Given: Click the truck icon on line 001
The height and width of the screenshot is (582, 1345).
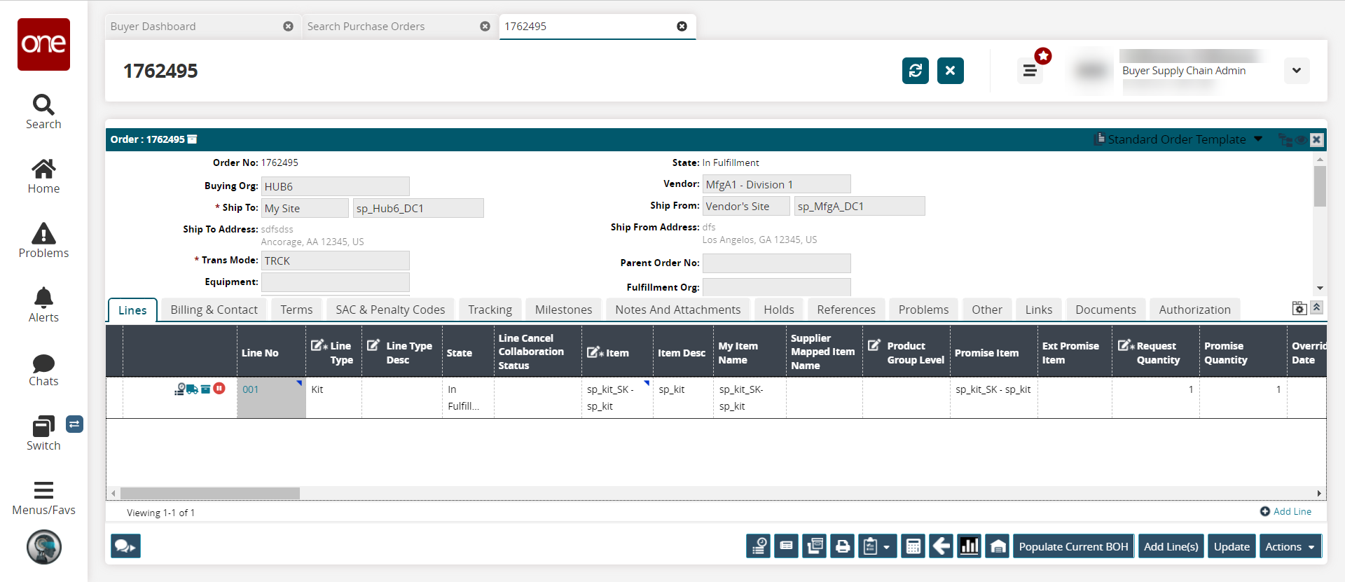Looking at the screenshot, I should [x=192, y=389].
